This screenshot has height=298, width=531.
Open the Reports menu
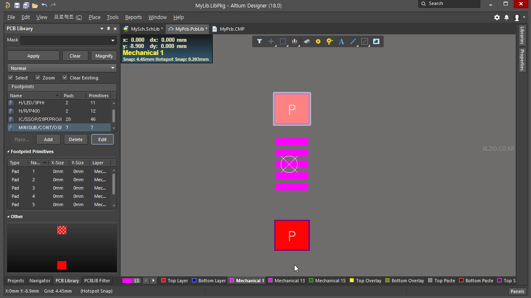coord(133,17)
